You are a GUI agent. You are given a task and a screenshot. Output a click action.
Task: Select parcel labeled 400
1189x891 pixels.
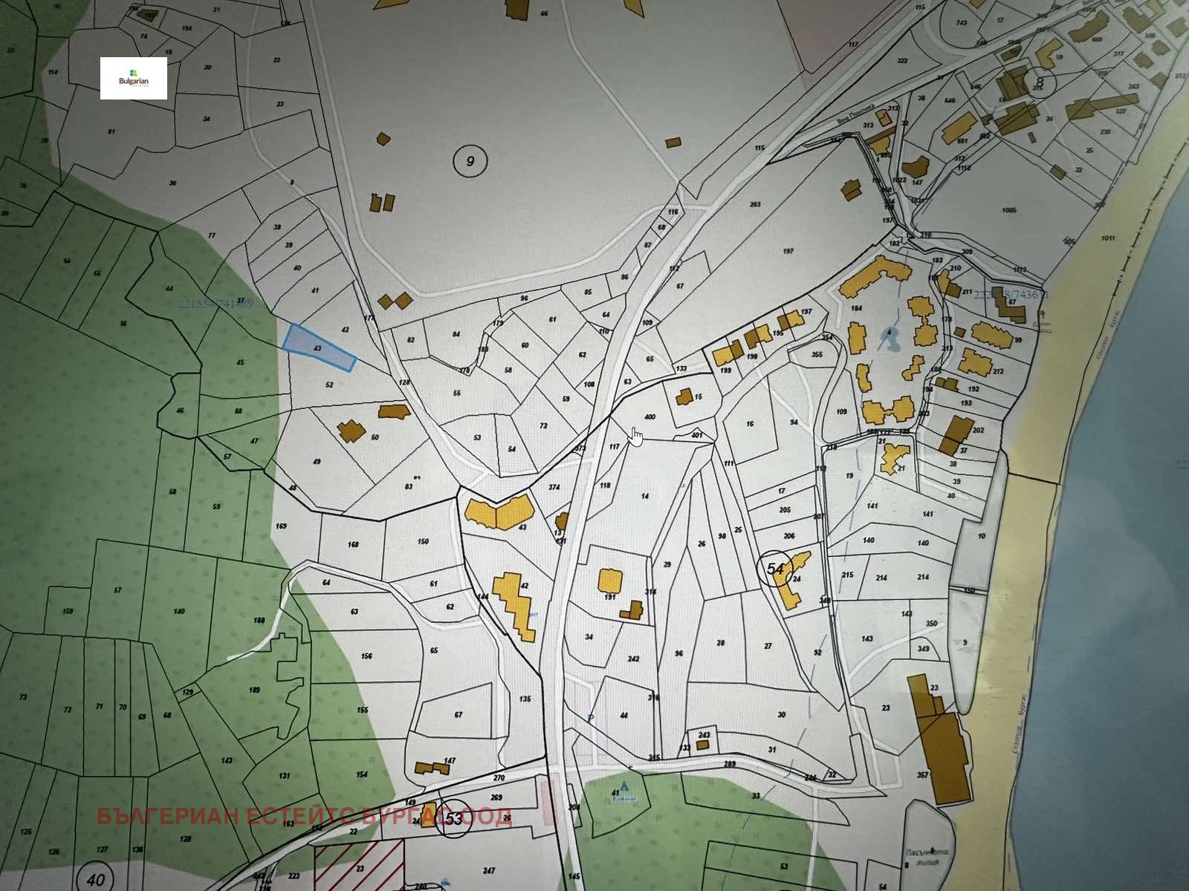[x=649, y=417]
